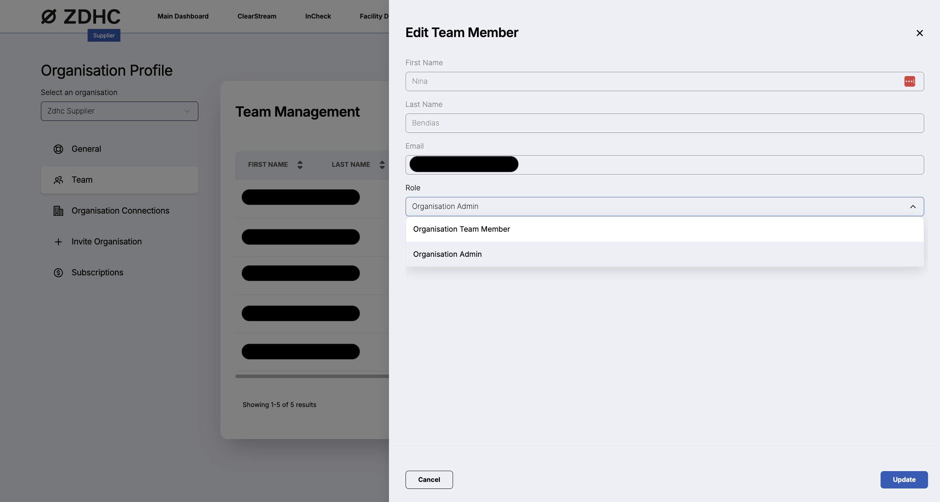The image size is (940, 502).
Task: Click the First Name input field
Action: click(x=664, y=81)
